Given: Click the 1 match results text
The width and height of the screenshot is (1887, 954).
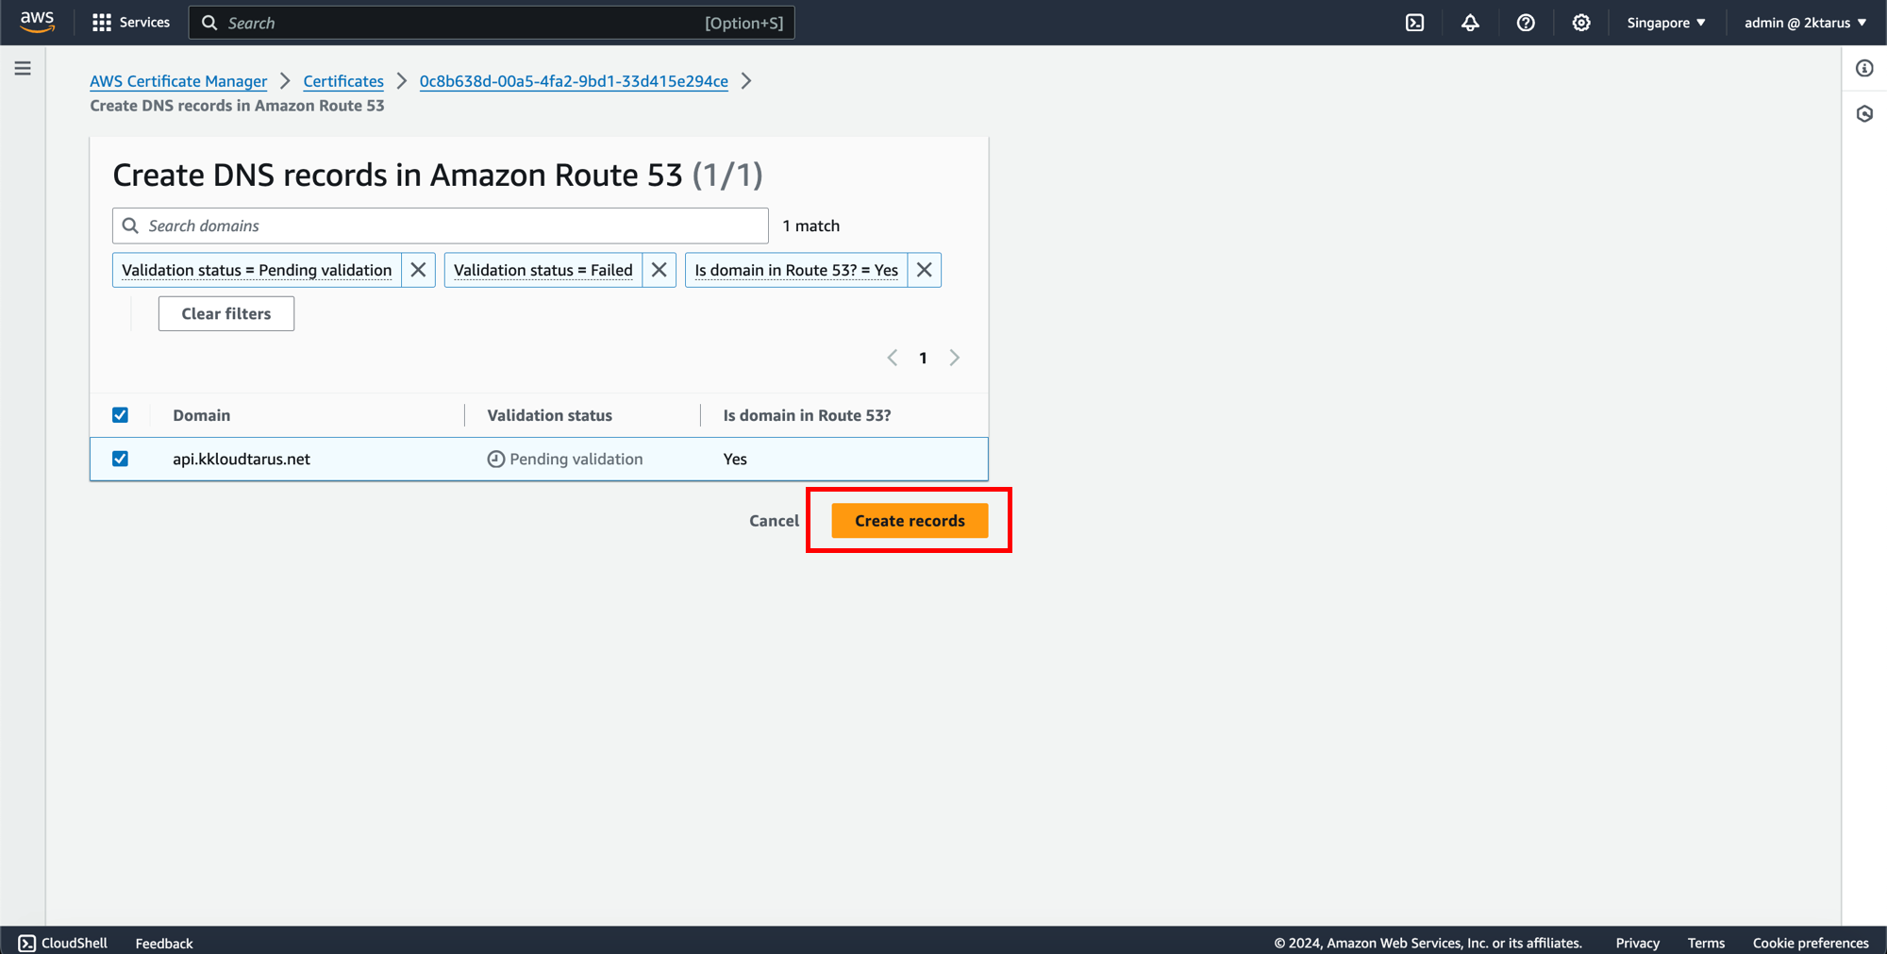Looking at the screenshot, I should [811, 226].
